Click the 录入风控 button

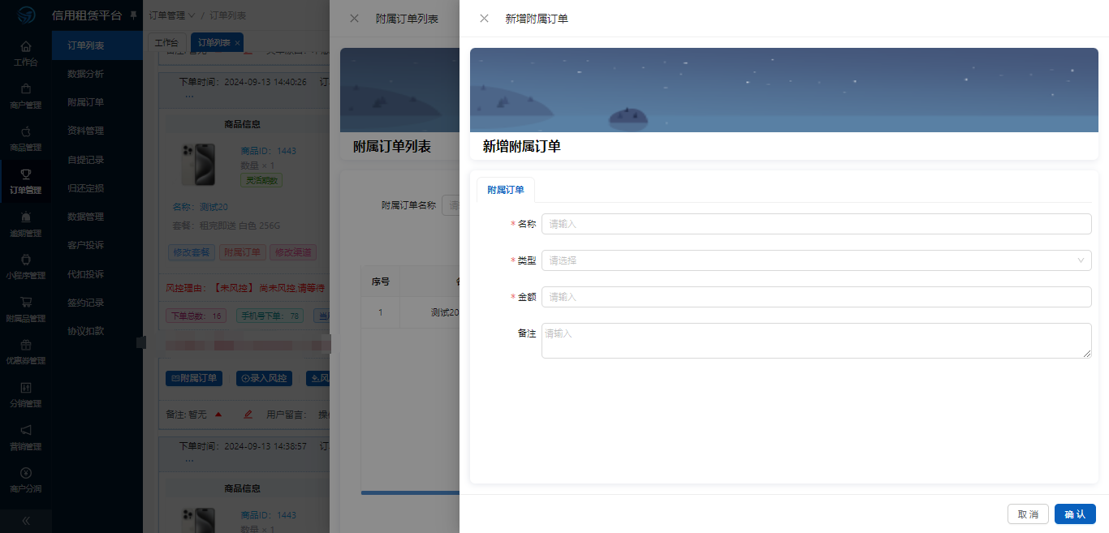pos(264,378)
